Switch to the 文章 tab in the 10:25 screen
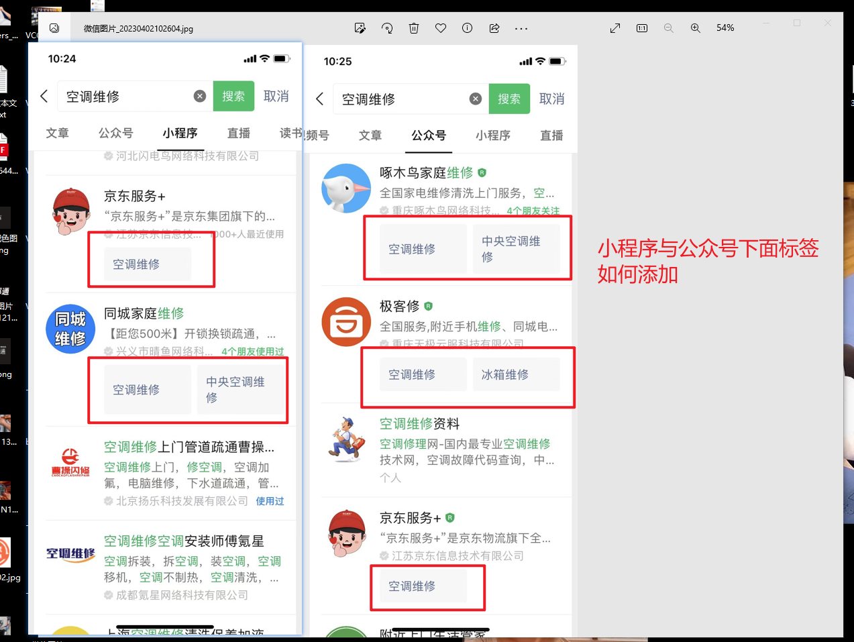The width and height of the screenshot is (854, 642). click(370, 136)
